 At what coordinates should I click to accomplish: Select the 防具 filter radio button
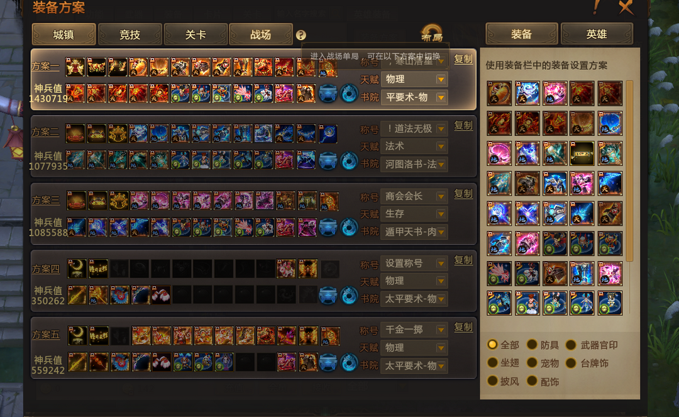532,345
